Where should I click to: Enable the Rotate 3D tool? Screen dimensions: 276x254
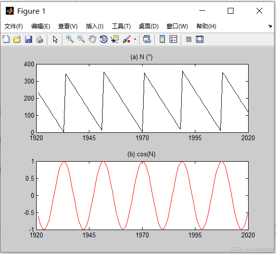pos(104,39)
